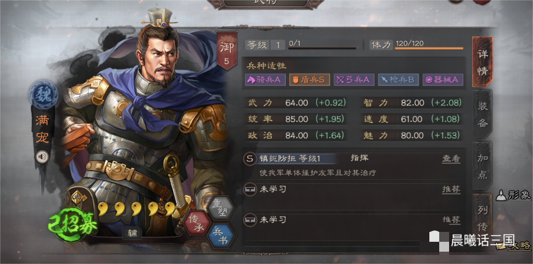
Task: Tap the 魏 faction emblem
Action: pos(43,94)
